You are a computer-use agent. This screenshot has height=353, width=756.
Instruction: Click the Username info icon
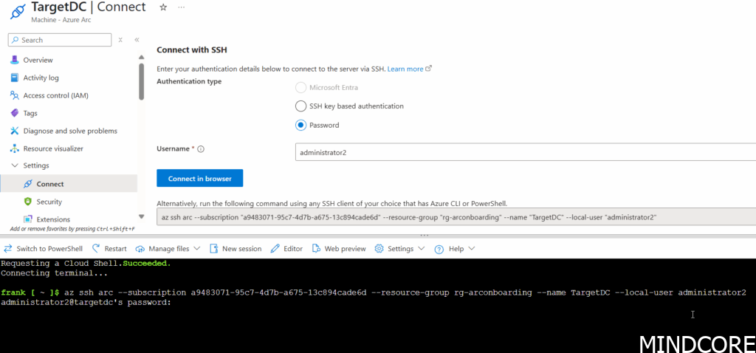pyautogui.click(x=201, y=149)
